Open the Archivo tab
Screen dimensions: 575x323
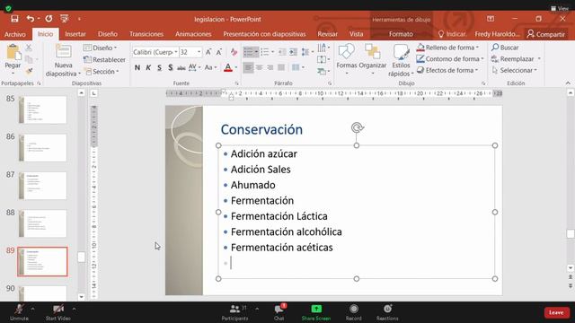point(15,34)
